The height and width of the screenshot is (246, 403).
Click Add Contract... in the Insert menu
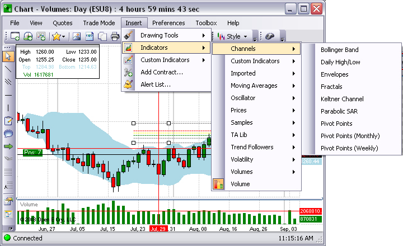coord(161,72)
